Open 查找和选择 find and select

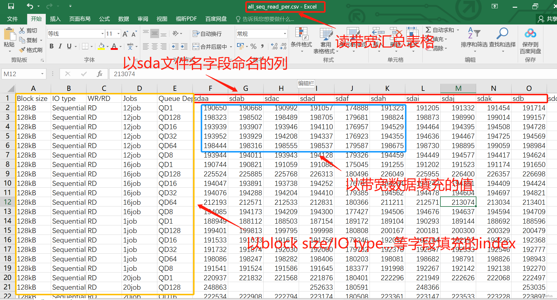click(502, 40)
